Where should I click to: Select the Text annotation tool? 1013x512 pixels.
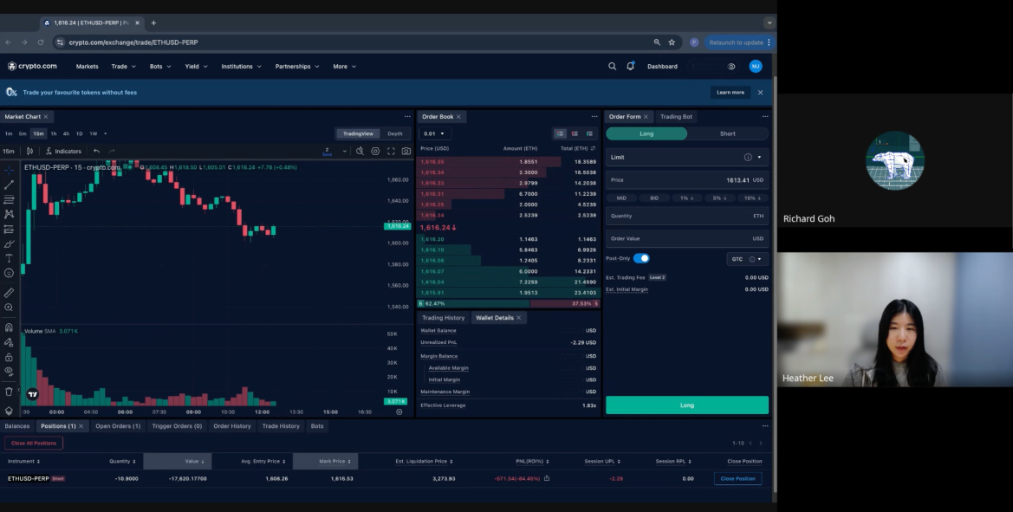(9, 258)
